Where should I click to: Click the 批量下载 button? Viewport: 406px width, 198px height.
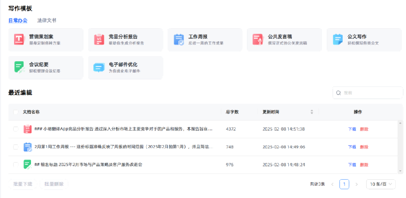[23, 184]
